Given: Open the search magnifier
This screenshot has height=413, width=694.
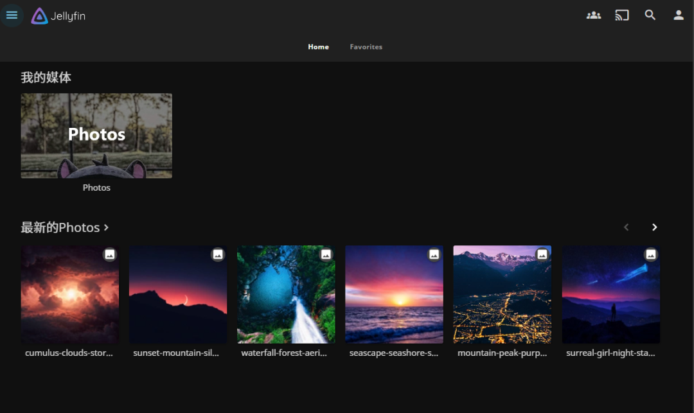Looking at the screenshot, I should (650, 15).
